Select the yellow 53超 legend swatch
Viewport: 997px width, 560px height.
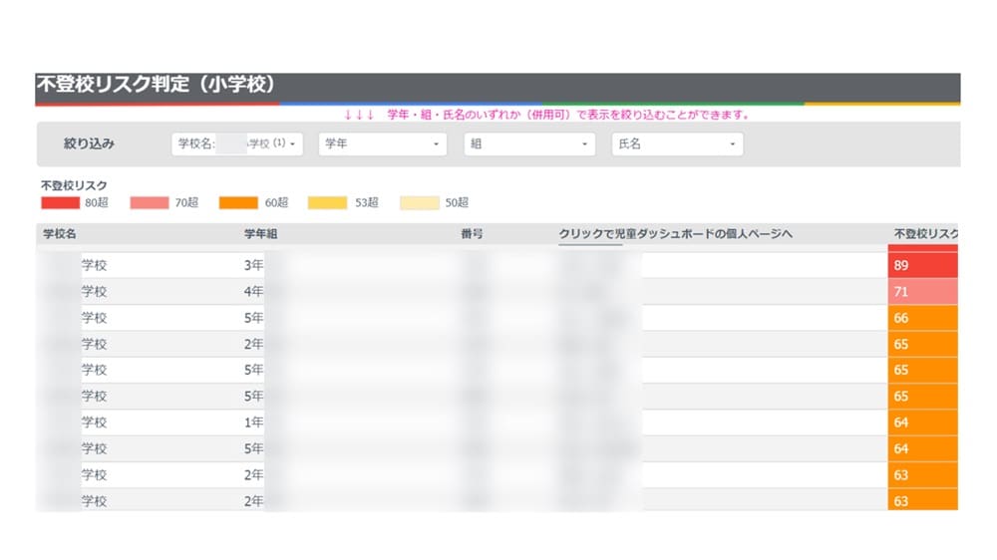click(328, 202)
